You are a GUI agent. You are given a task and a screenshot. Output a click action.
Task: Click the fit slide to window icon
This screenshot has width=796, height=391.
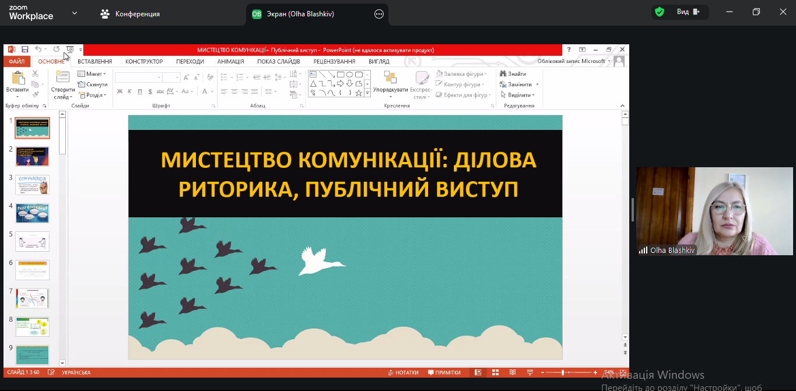tap(622, 372)
